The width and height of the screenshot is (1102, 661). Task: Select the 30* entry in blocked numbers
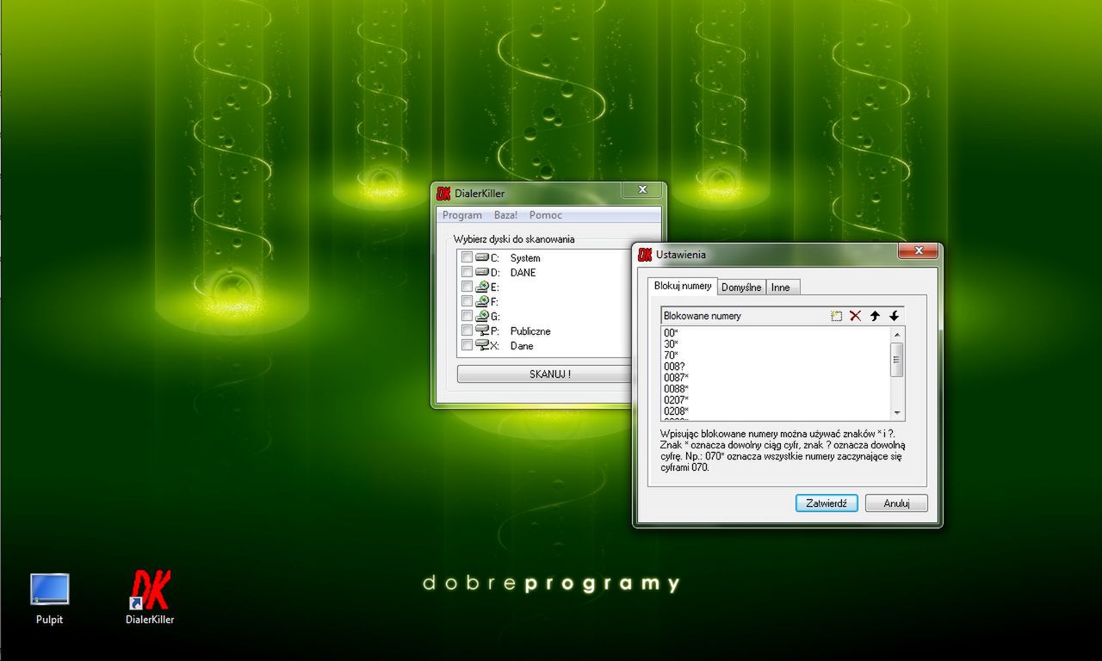coord(672,344)
